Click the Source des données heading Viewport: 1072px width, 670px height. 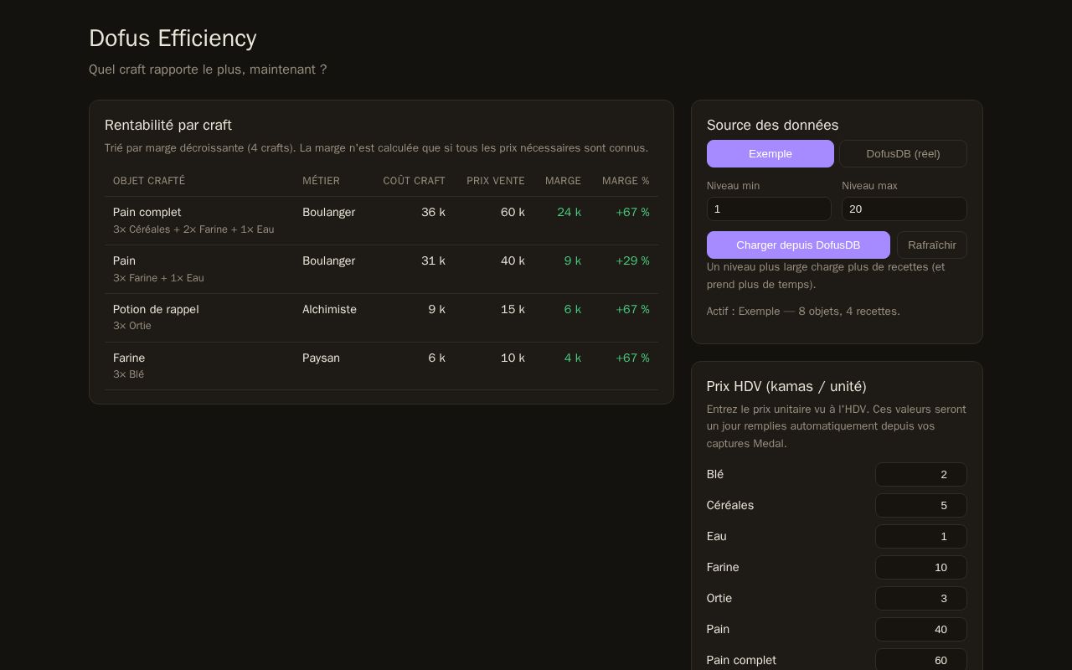pos(772,125)
